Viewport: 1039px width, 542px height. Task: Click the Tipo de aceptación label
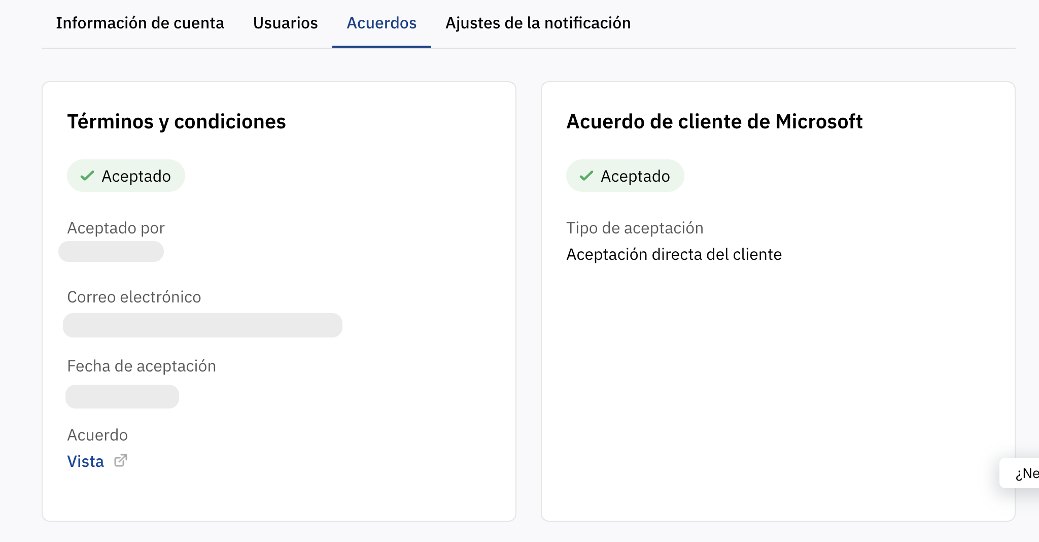pos(635,228)
